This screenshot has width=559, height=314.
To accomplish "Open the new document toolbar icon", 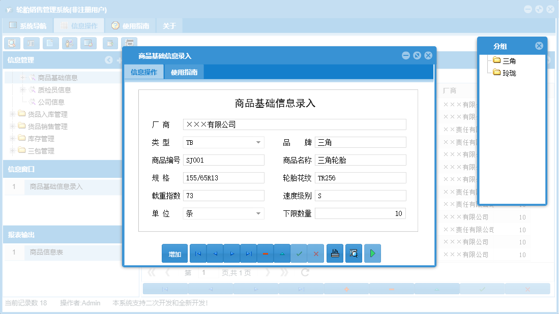I will tap(50, 43).
